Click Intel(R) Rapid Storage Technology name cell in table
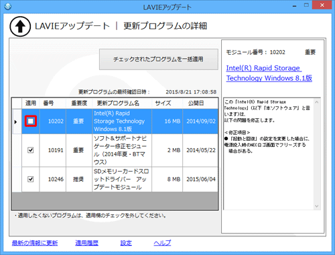Viewport: 335px width, 255px height. click(x=122, y=121)
